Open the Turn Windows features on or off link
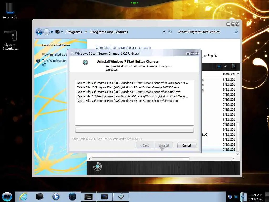 coord(55,63)
